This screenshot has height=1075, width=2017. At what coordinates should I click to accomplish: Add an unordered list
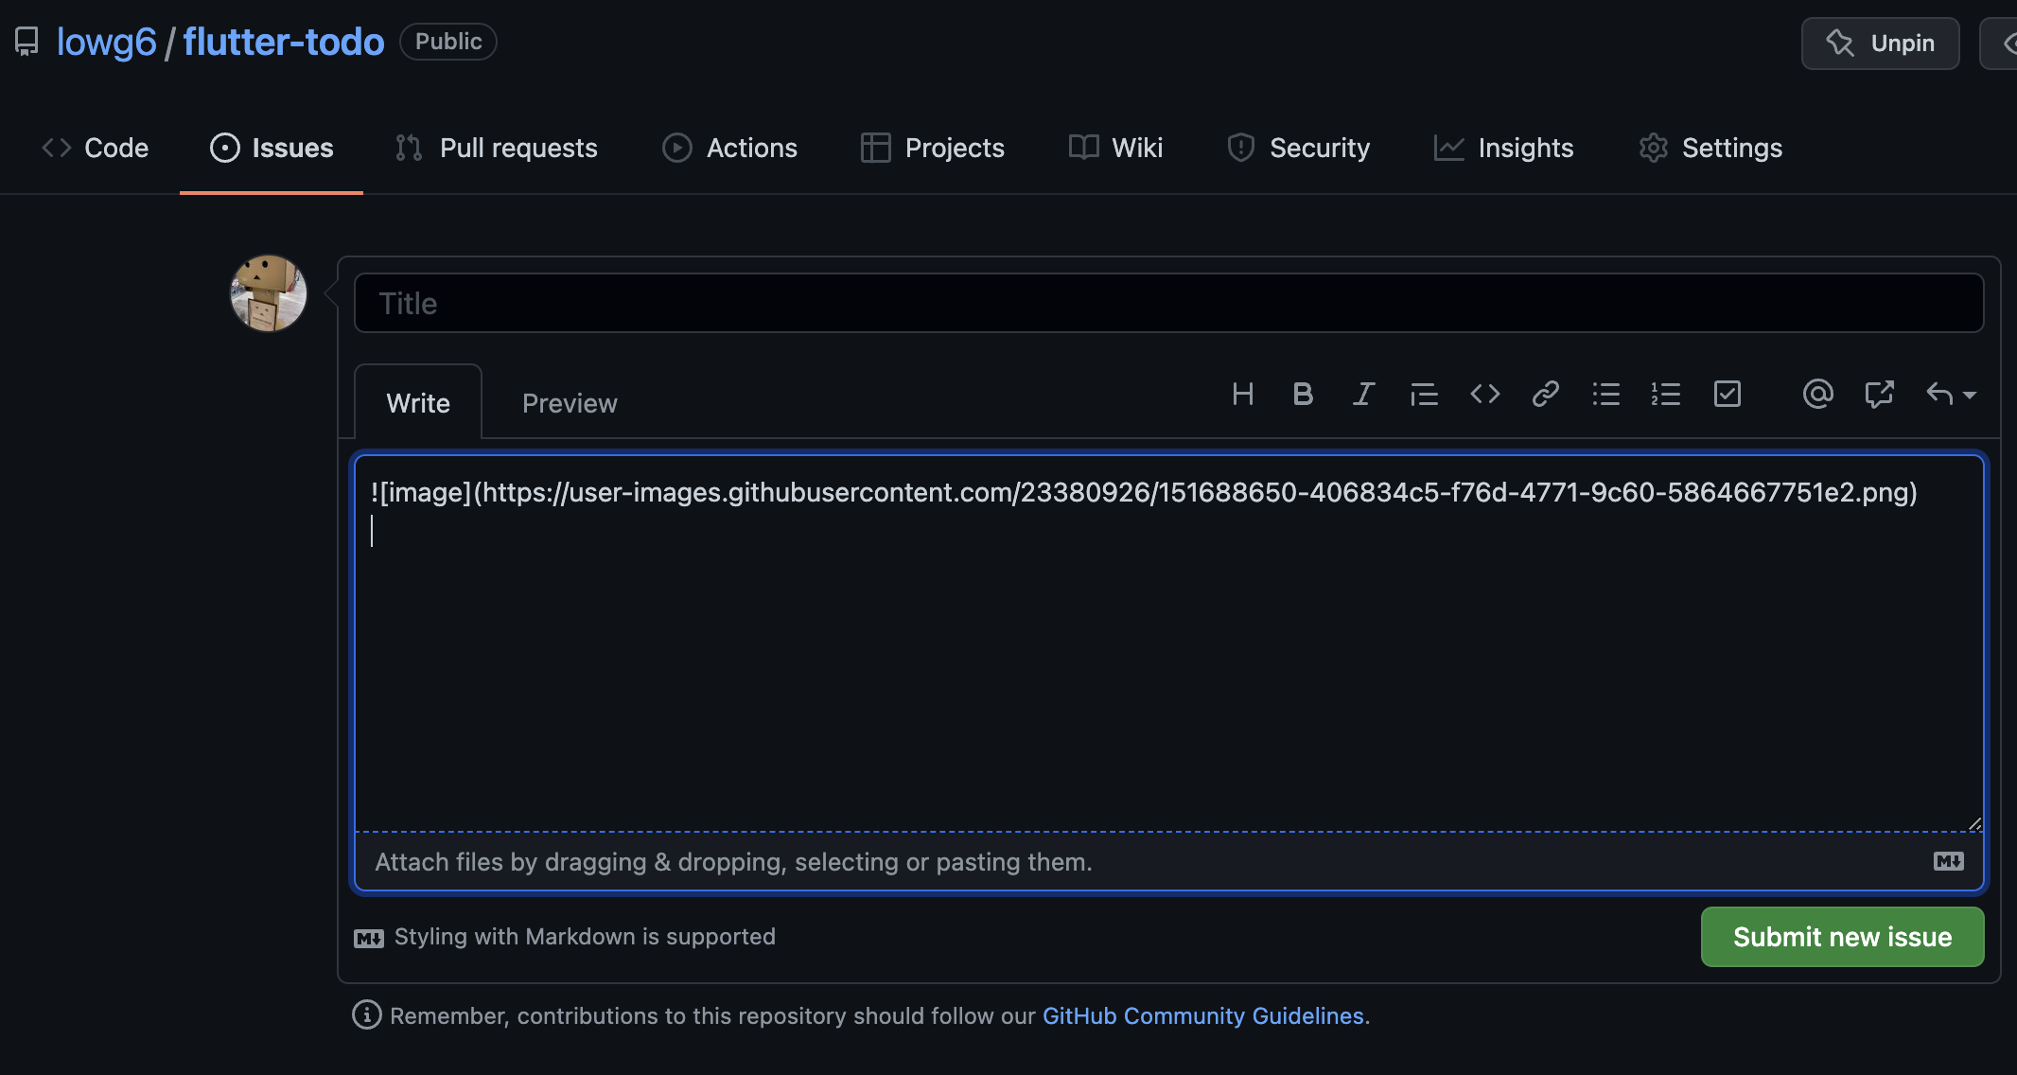pyautogui.click(x=1605, y=395)
